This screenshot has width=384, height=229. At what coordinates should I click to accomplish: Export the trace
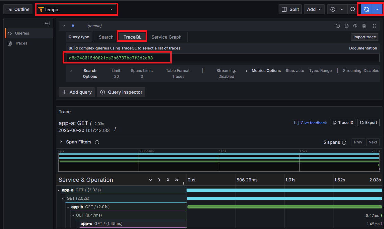(x=368, y=123)
